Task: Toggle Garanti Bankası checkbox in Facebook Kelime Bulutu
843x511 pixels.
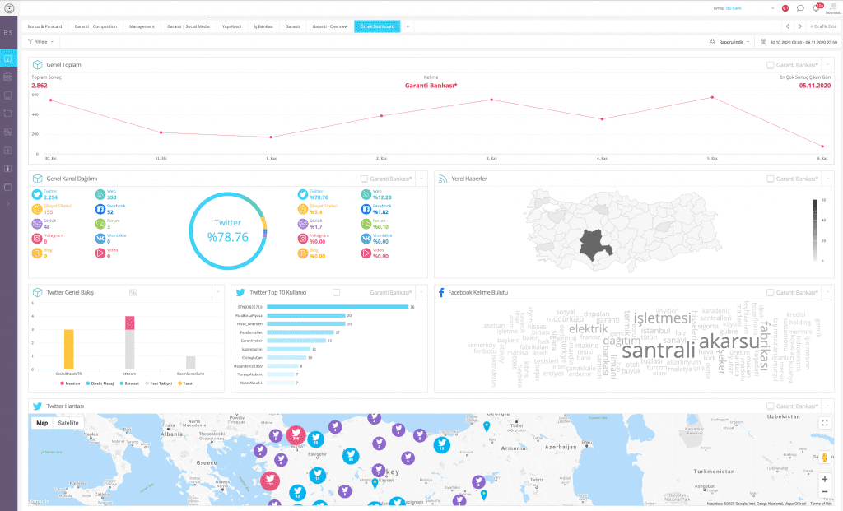Action: coord(770,292)
